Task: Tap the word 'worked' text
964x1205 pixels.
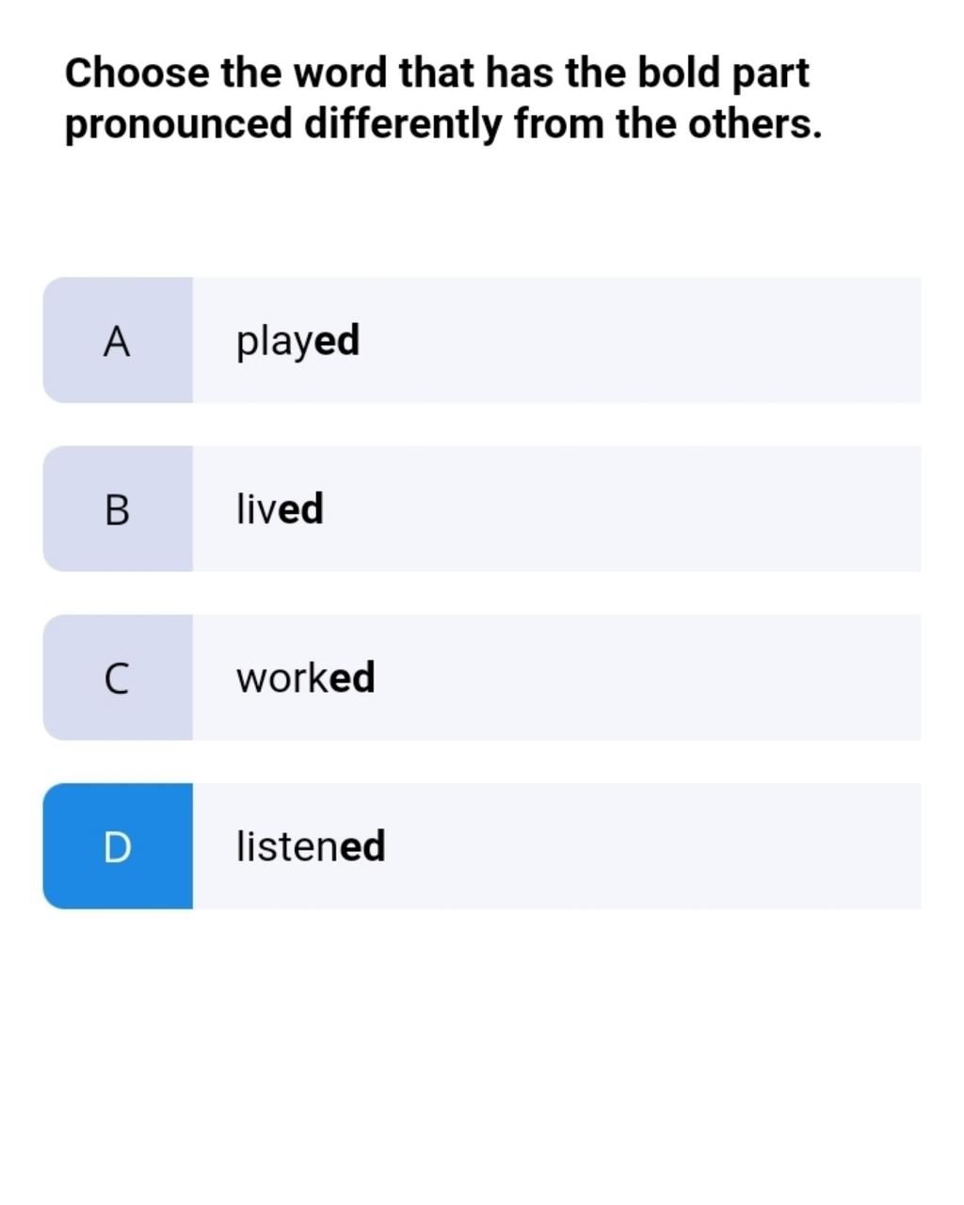Action: [305, 677]
